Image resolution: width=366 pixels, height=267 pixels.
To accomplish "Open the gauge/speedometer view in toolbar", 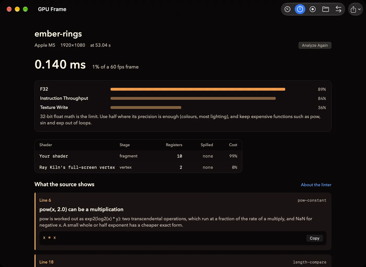I will click(x=287, y=9).
